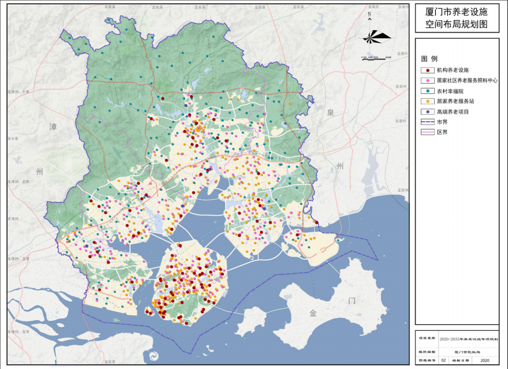Click the N north arrow letter
This screenshot has width=508, height=369.
coord(369,13)
